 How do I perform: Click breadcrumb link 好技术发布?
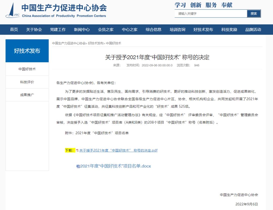pyautogui.click(x=96, y=43)
